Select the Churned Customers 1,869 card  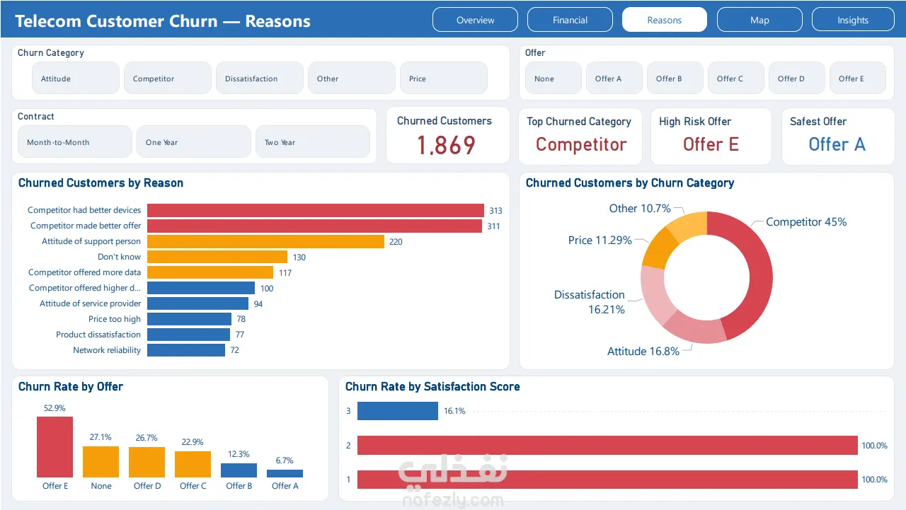click(x=447, y=135)
